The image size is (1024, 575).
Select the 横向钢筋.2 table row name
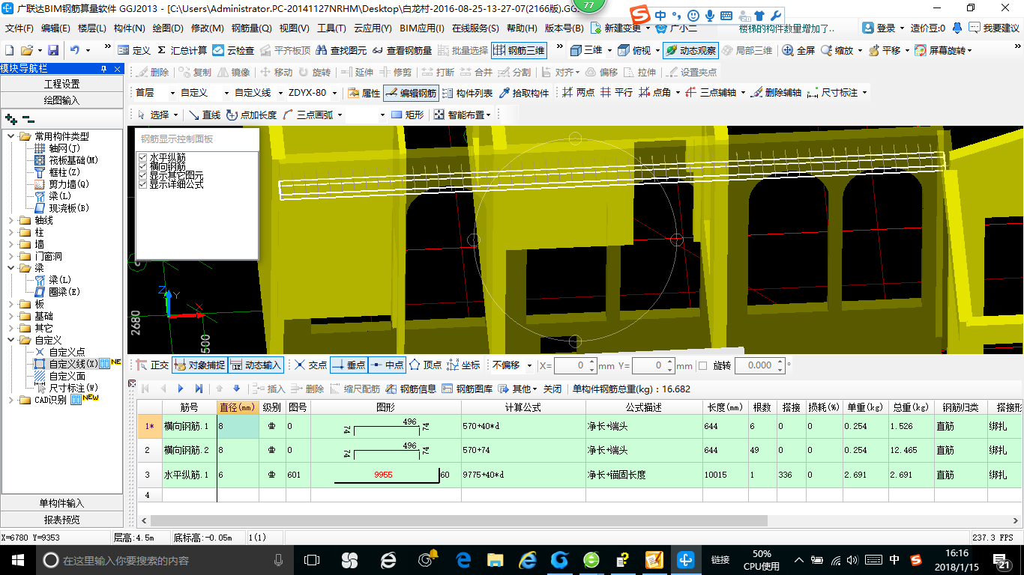(186, 450)
